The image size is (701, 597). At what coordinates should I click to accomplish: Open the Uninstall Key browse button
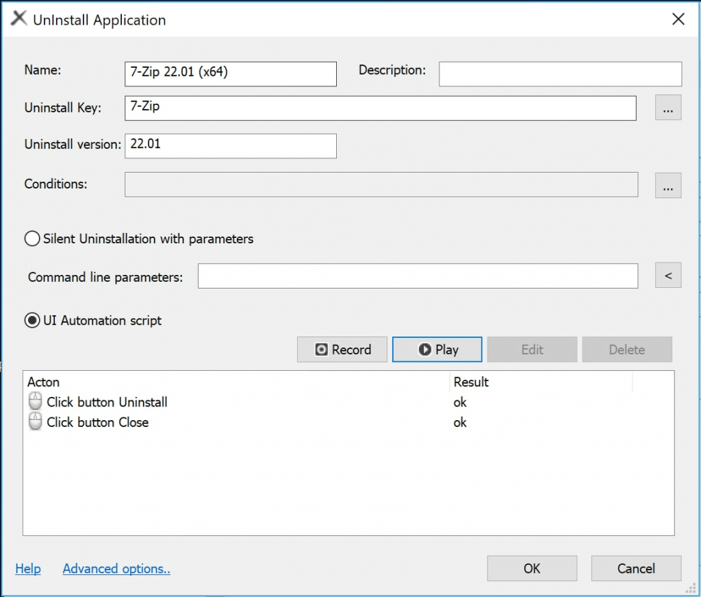coord(668,108)
